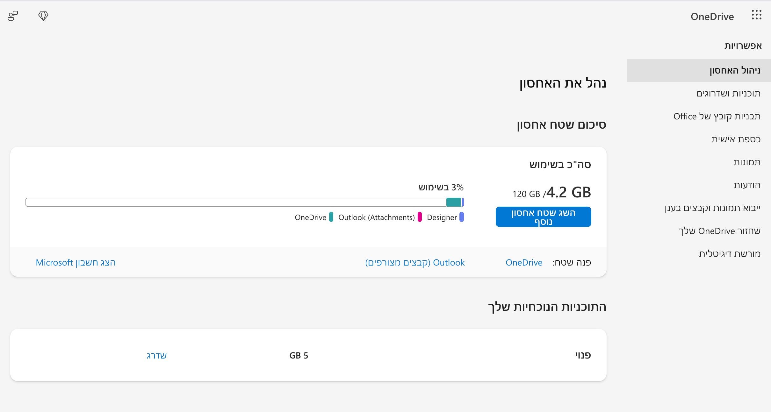Click the storage usage progress bar
The image size is (771, 412).
(x=245, y=202)
